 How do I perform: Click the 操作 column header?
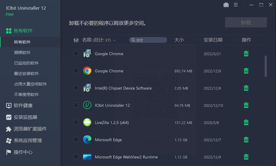click(x=246, y=40)
